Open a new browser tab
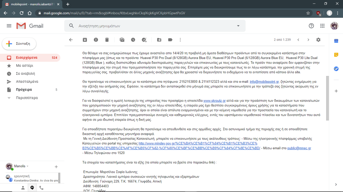 point(68,4)
